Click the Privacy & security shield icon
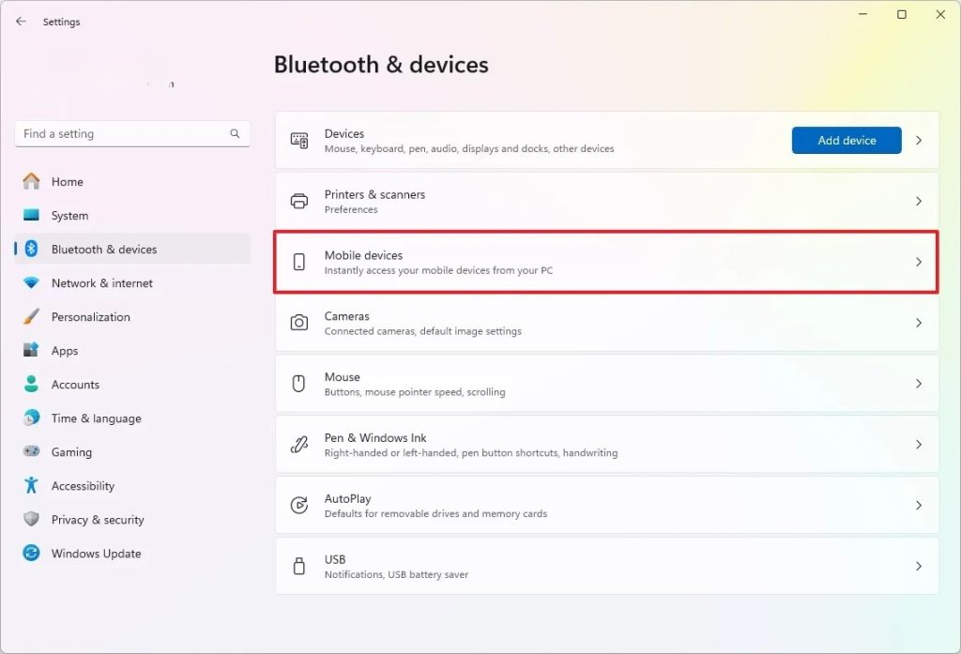Screen dimensions: 961x654 tap(32, 519)
